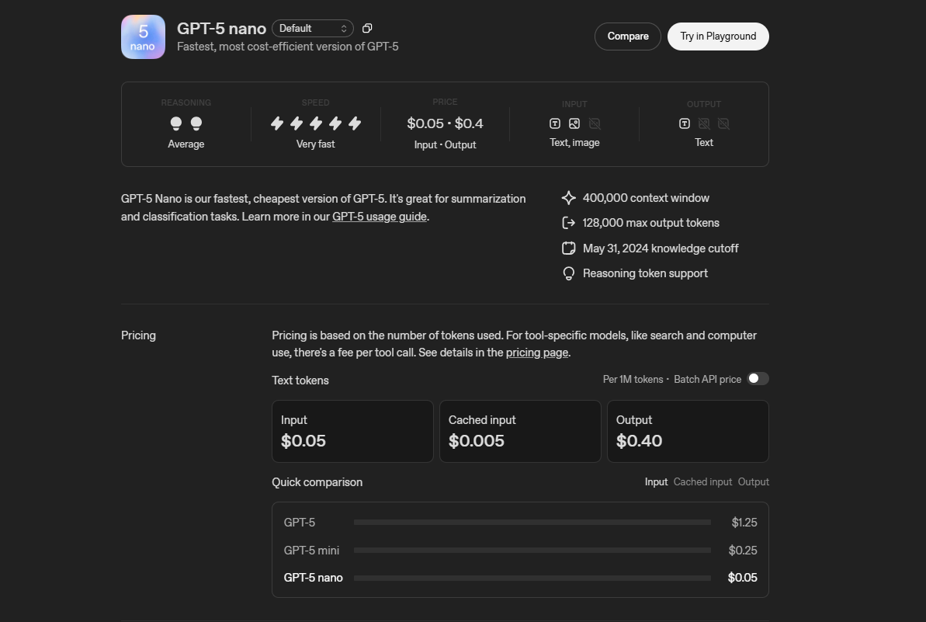Click the reasoning token support bulb icon

pyautogui.click(x=568, y=273)
